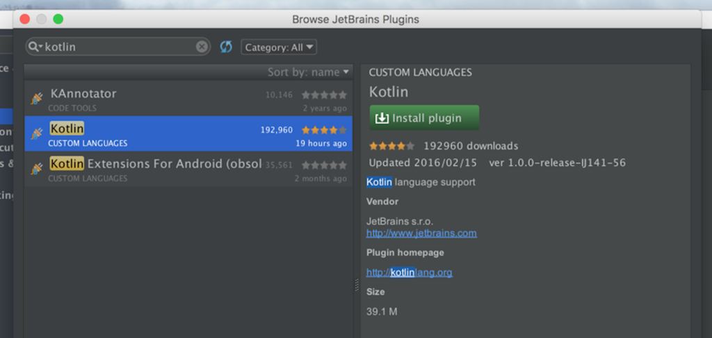Click the KAnnotator star rating

pos(324,95)
